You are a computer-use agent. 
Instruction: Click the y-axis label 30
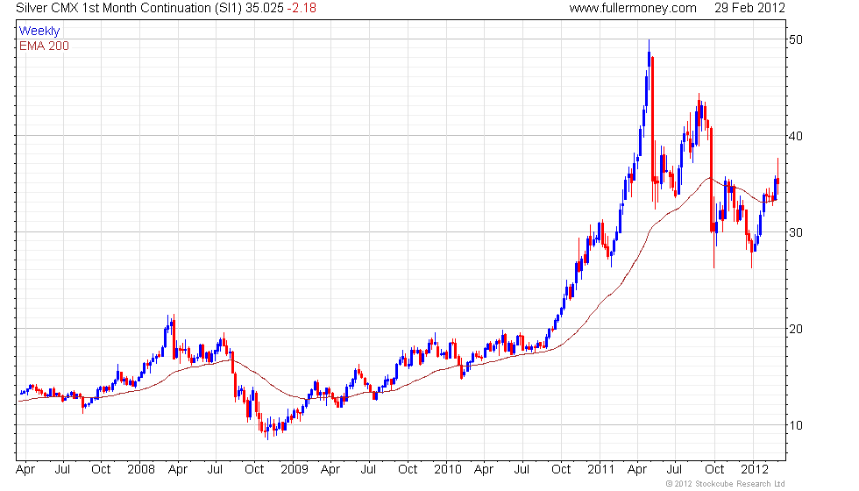point(796,232)
